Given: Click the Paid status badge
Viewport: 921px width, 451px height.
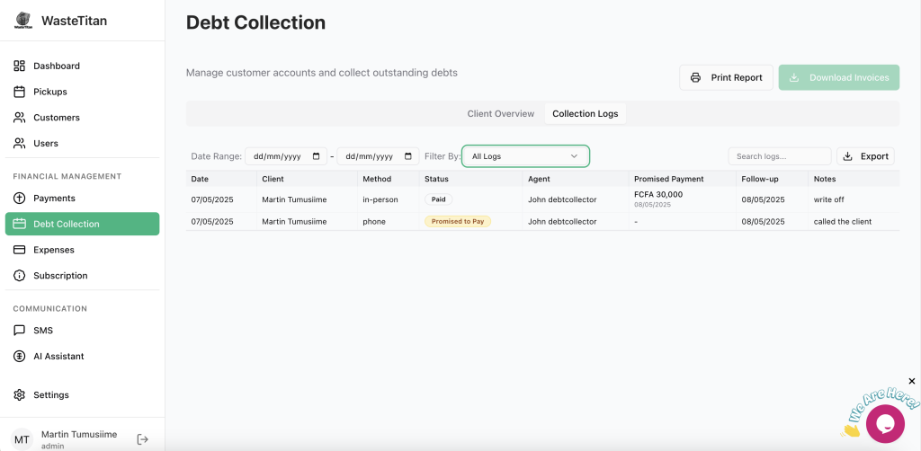Looking at the screenshot, I should click(438, 199).
